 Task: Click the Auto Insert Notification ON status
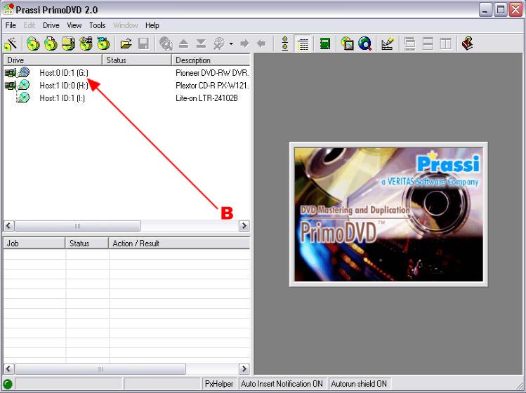(282, 384)
